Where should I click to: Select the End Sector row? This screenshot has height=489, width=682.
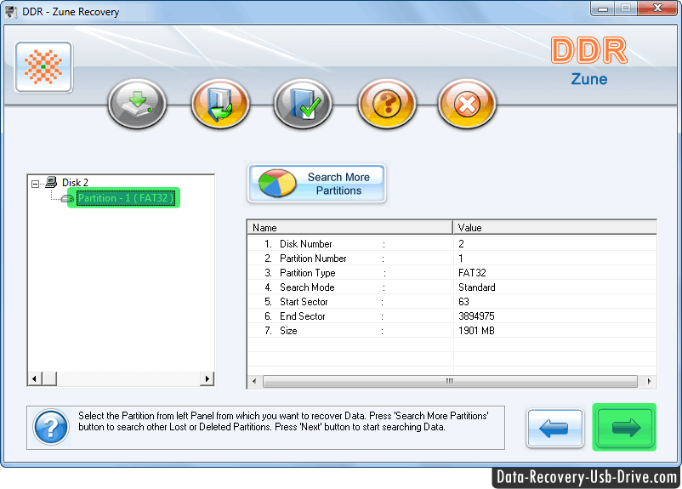coord(452,316)
